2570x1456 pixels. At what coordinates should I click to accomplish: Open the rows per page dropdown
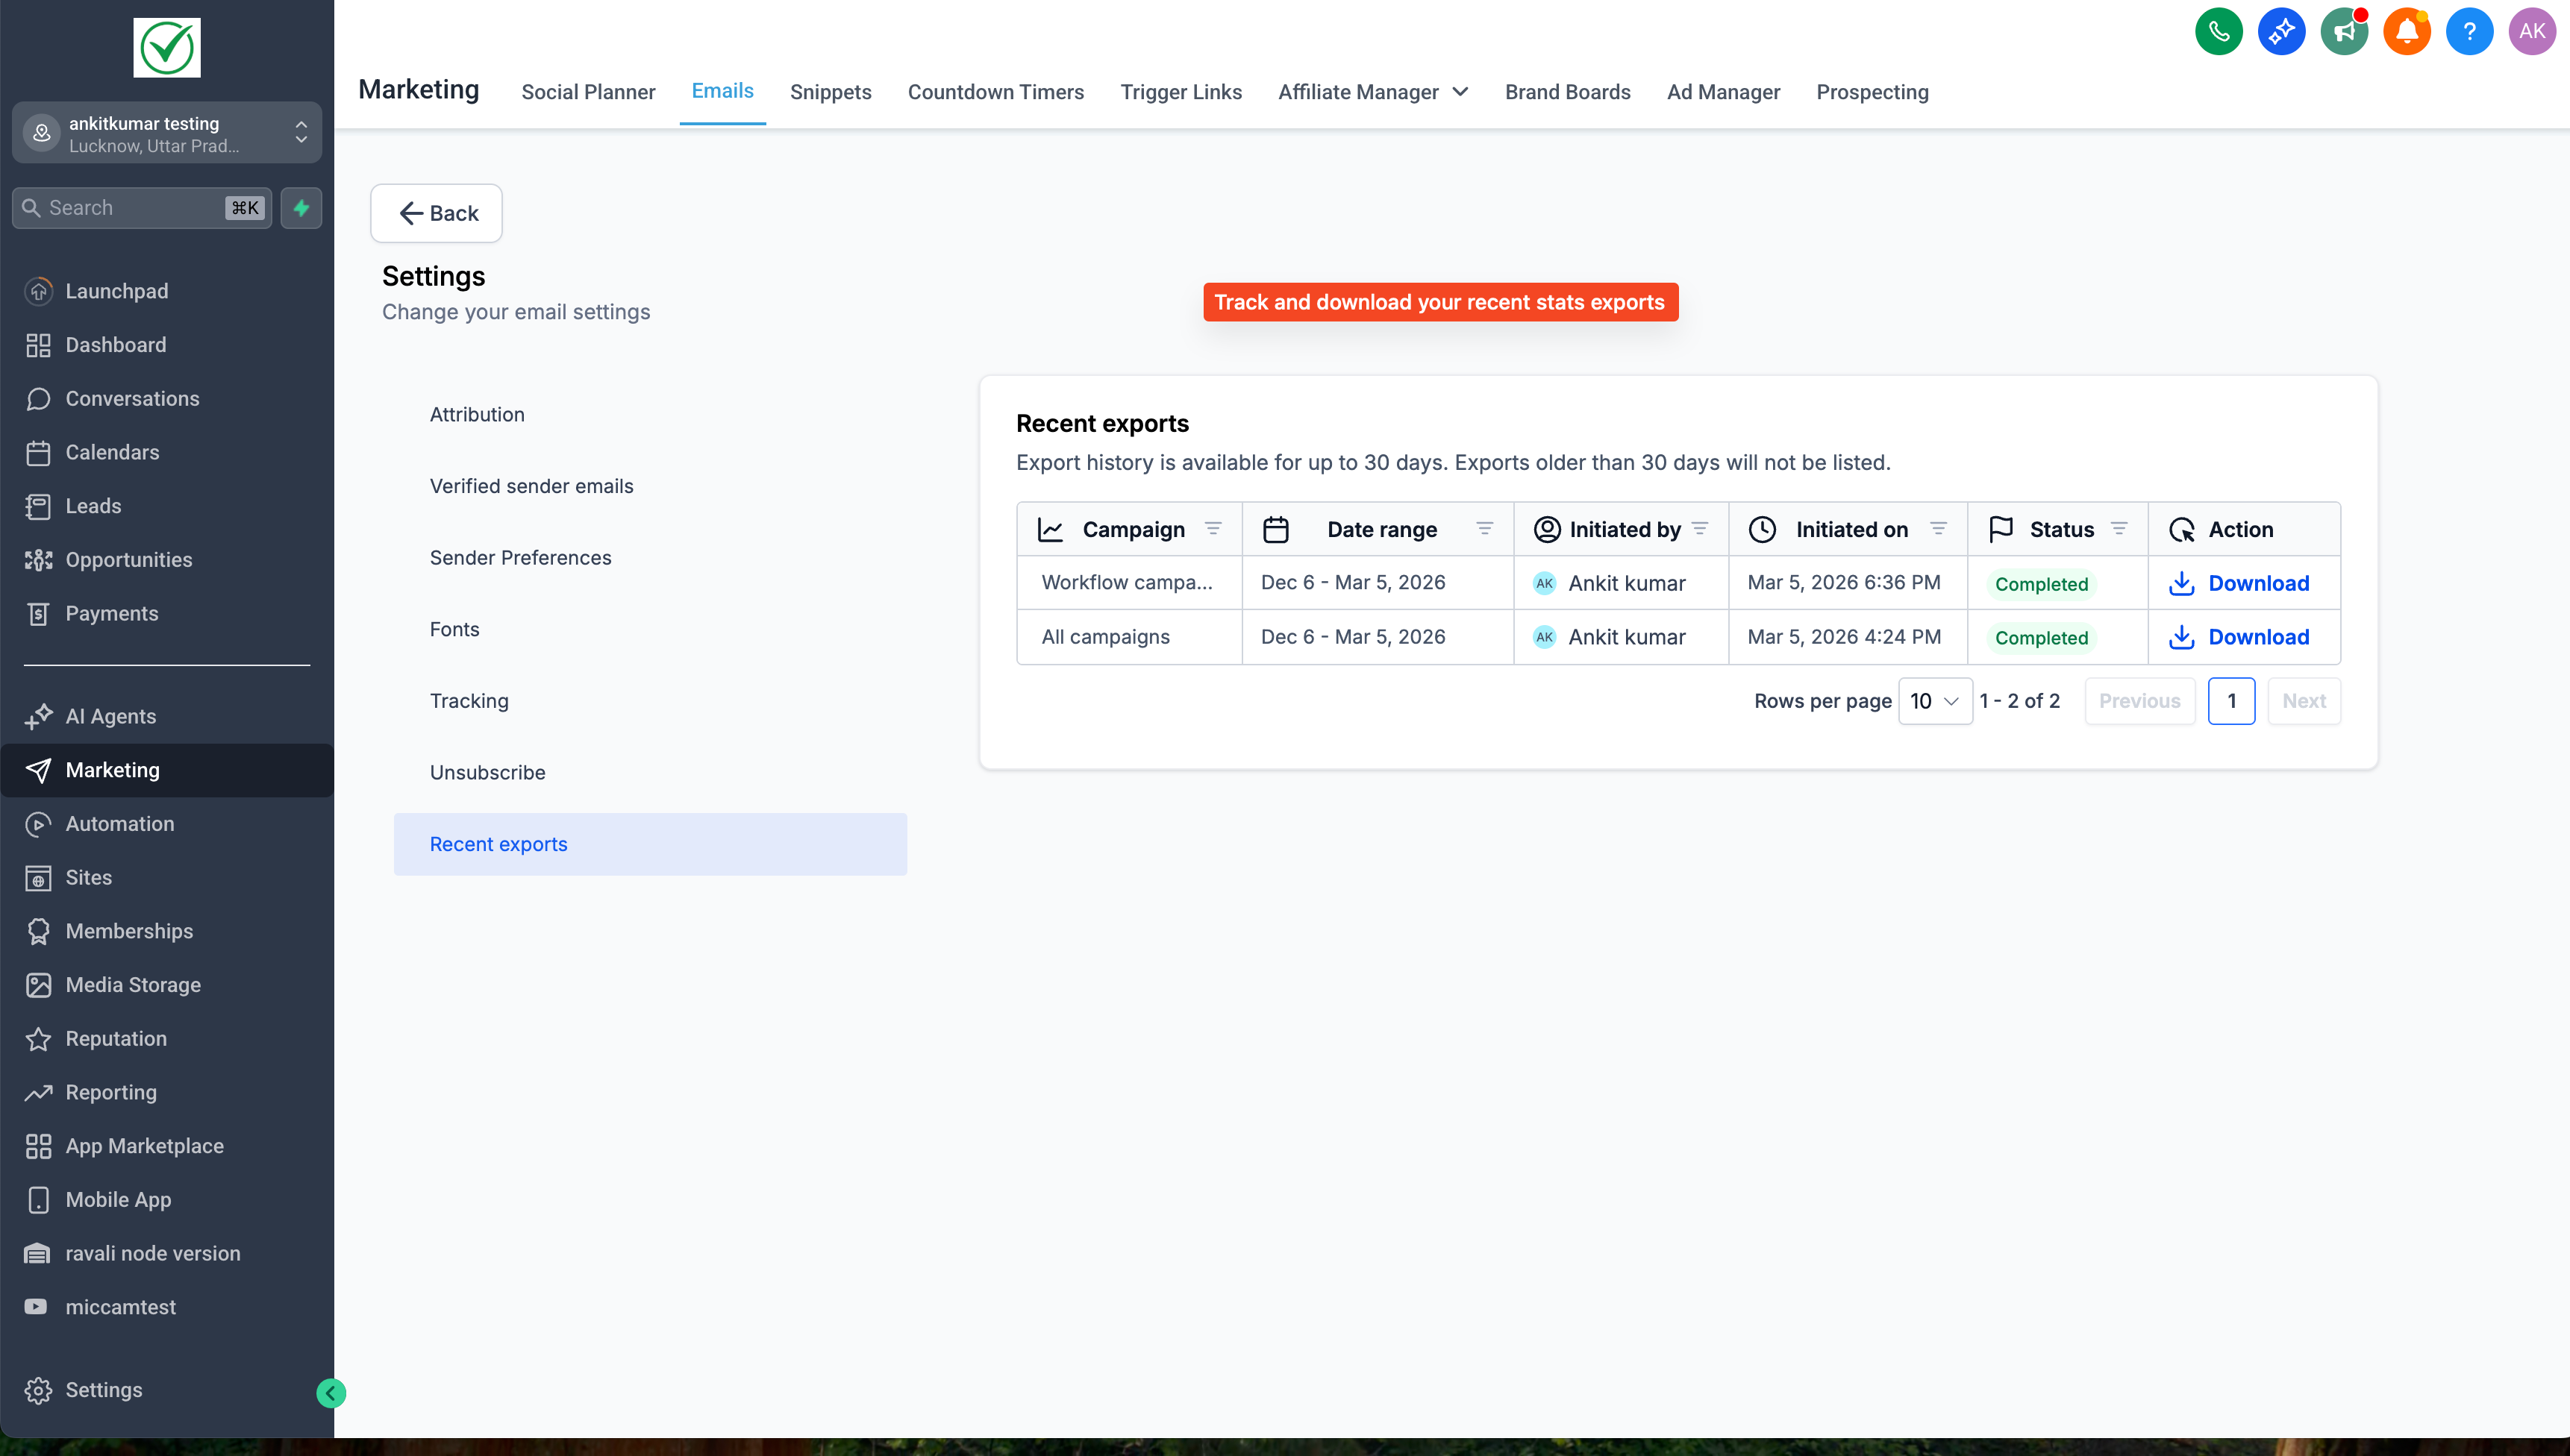[x=1933, y=701]
